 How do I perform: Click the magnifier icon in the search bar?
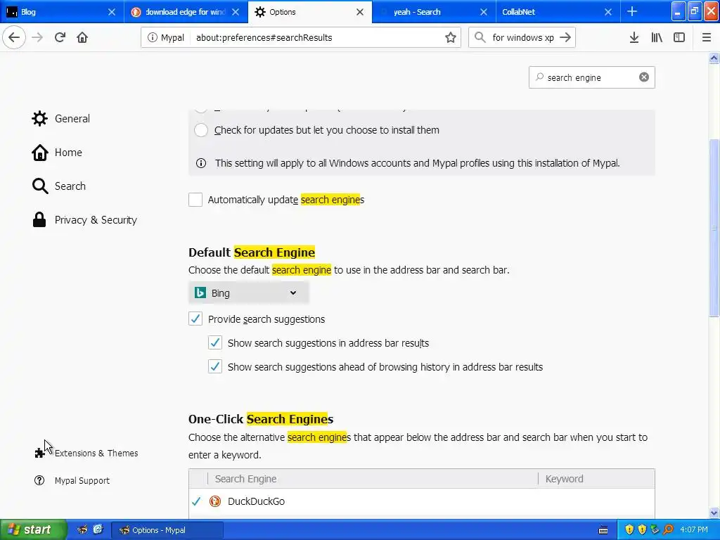pyautogui.click(x=480, y=38)
